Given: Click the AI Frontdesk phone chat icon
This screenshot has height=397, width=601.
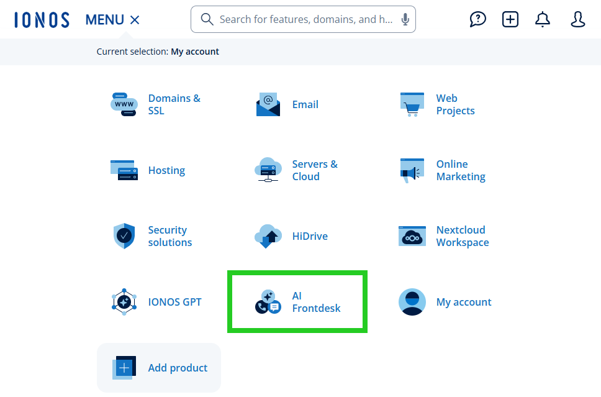Looking at the screenshot, I should (268, 302).
